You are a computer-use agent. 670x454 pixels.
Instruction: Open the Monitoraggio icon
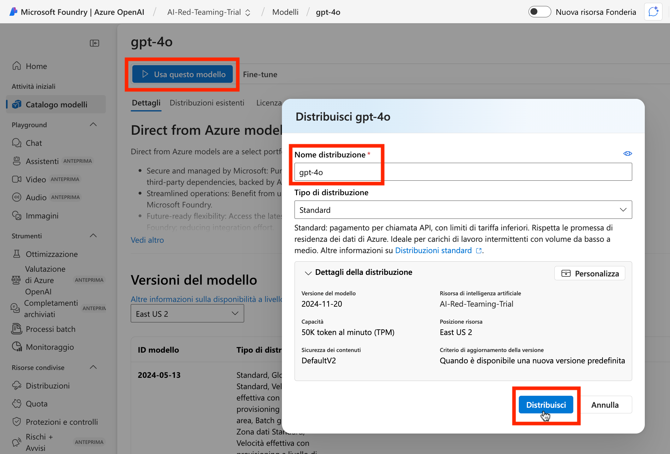tap(17, 347)
